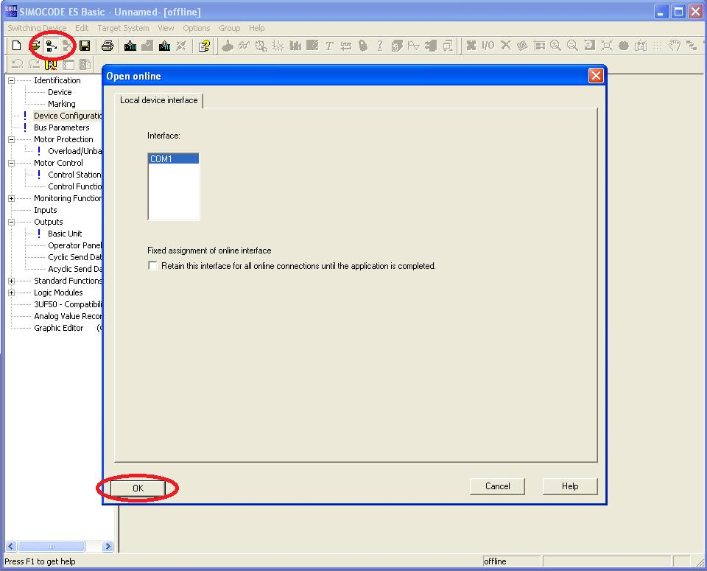Select the Inputs tree item
The height and width of the screenshot is (571, 707).
coord(46,210)
